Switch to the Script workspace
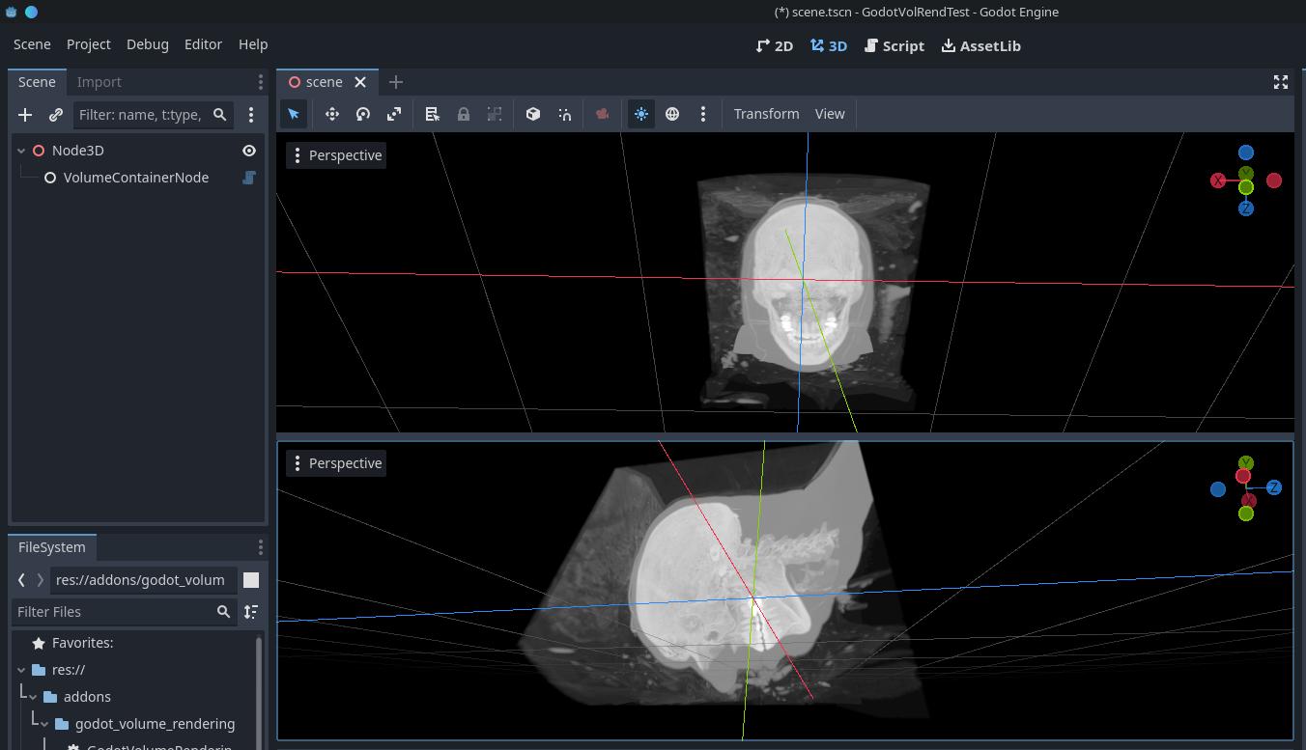Screen dimensions: 1306x750 coord(894,45)
